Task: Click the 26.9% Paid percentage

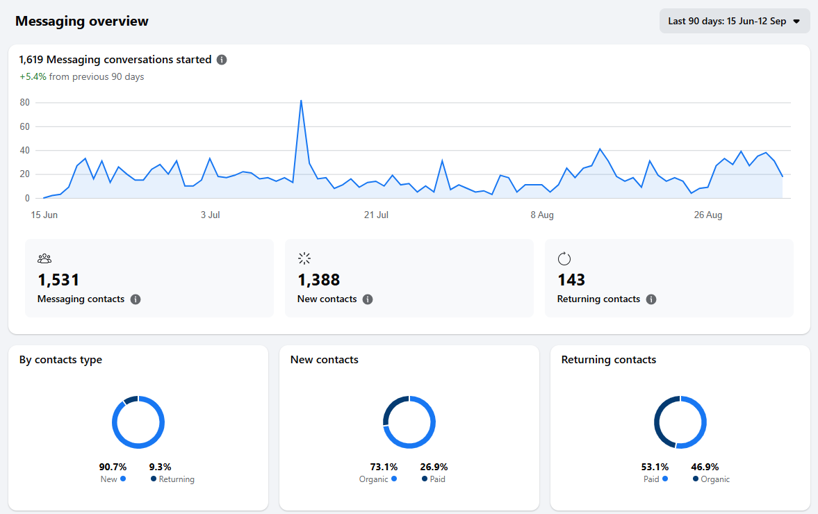Action: click(434, 467)
